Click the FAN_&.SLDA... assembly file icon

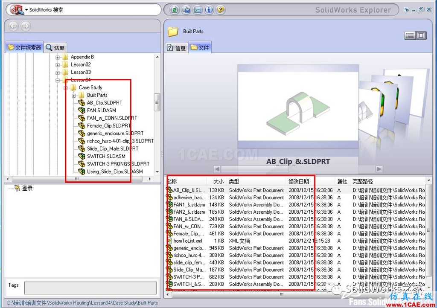tap(169, 219)
